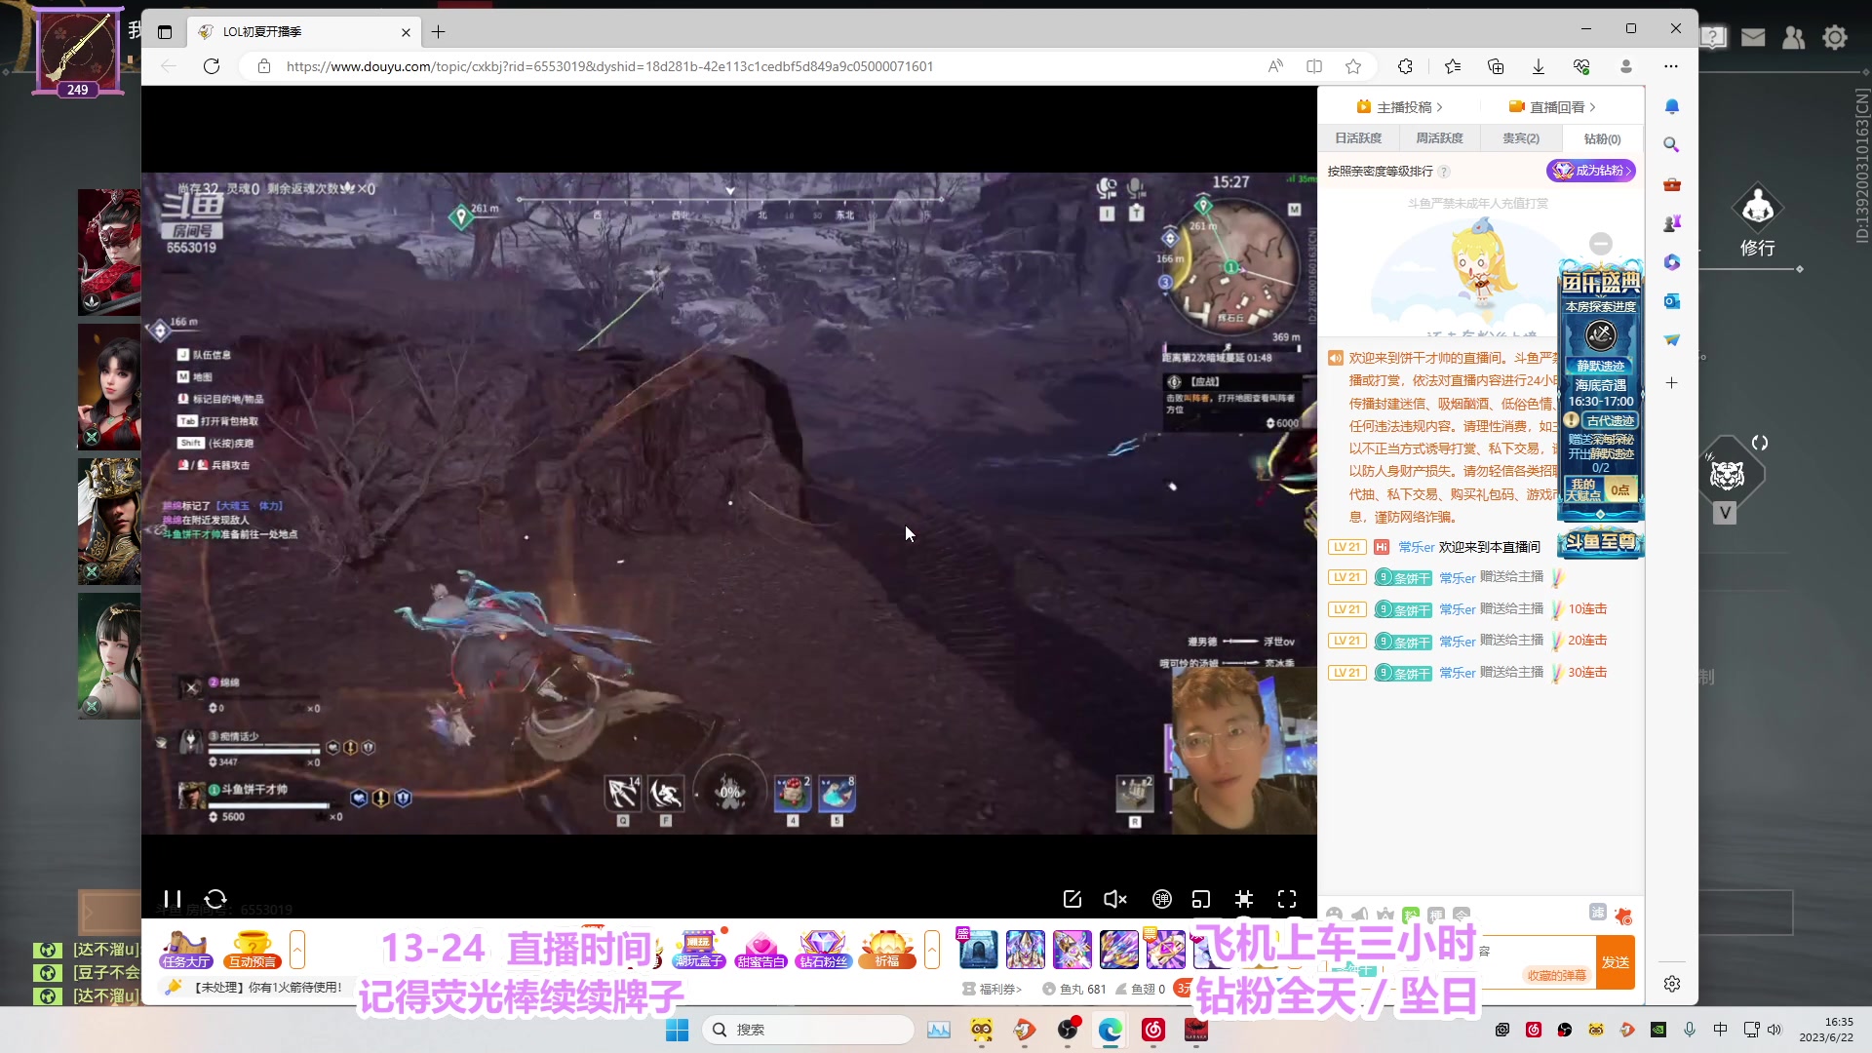This screenshot has width=1872, height=1053.
Task: Open 甜蜜告白 heart icon
Action: coord(760,950)
